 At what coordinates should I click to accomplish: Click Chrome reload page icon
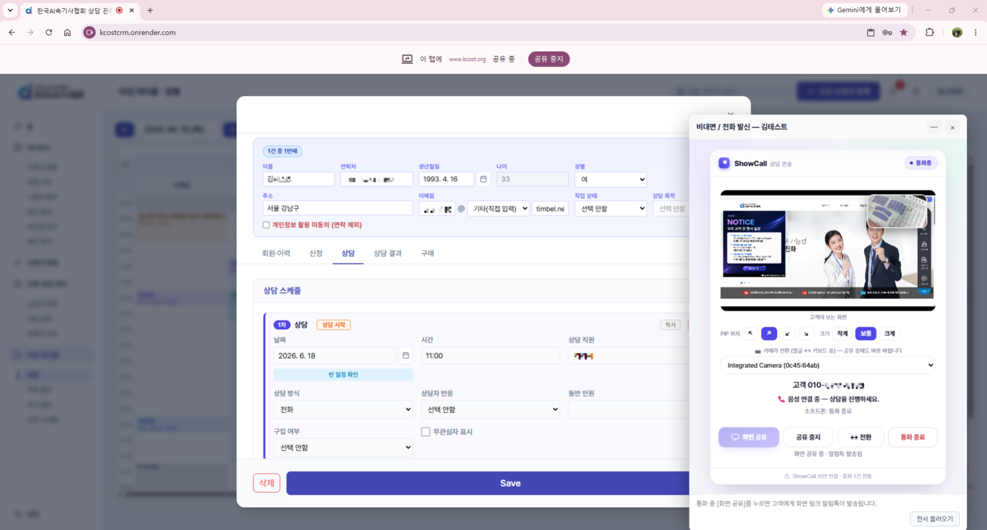[49, 33]
